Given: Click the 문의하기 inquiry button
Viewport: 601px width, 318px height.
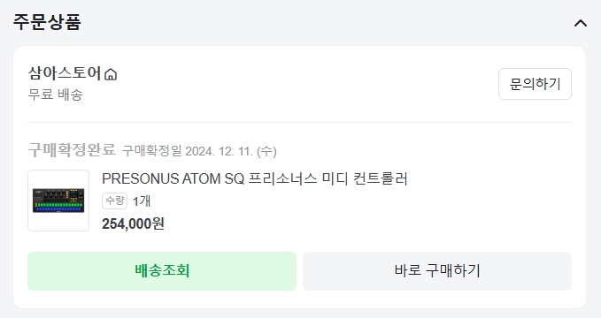Looking at the screenshot, I should click(x=535, y=84).
